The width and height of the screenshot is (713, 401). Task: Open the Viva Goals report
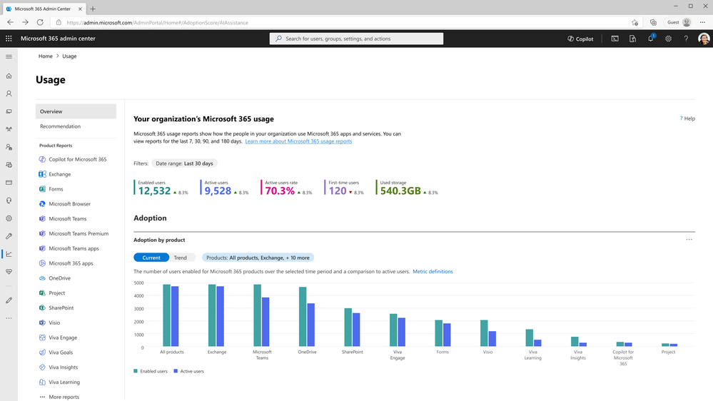[56, 352]
